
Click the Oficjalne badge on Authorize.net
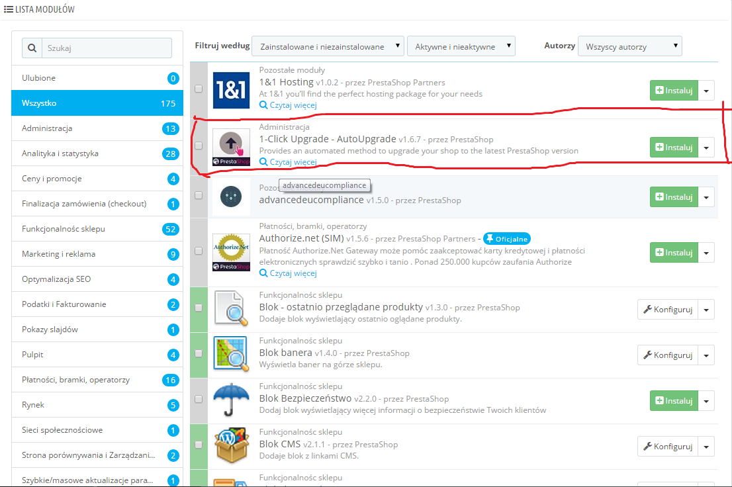pyautogui.click(x=506, y=239)
